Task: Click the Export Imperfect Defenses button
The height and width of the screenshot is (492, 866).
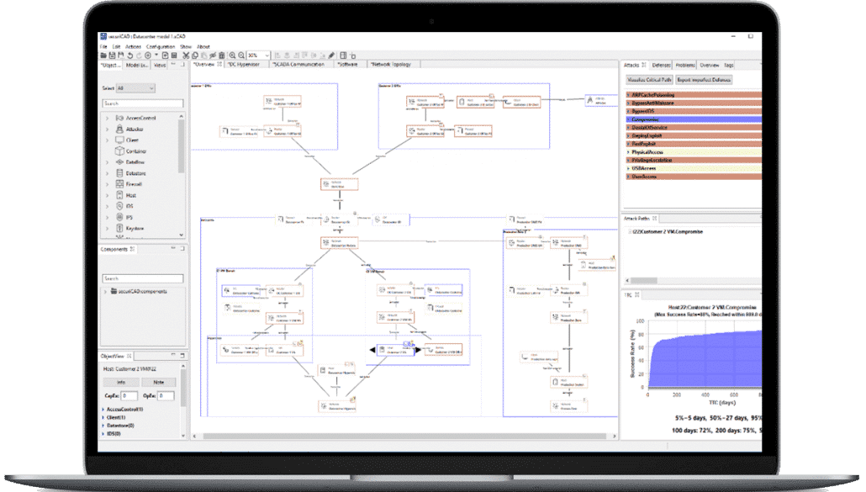Action: pos(704,80)
